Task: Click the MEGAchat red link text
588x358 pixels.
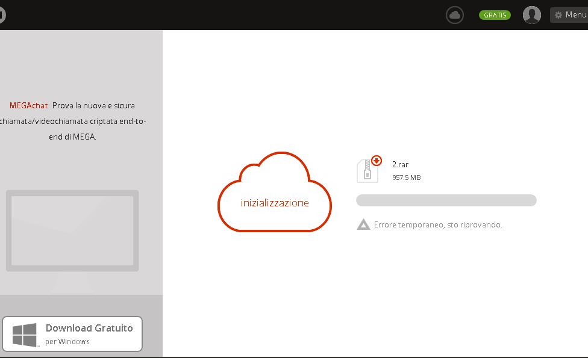Action: tap(29, 106)
